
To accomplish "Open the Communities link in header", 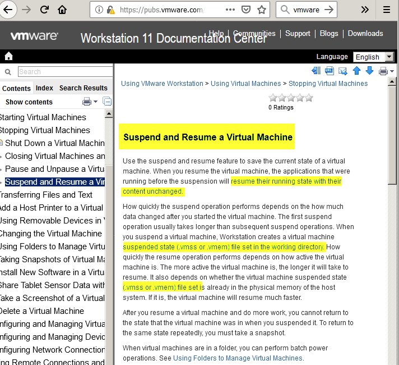I will [x=254, y=34].
